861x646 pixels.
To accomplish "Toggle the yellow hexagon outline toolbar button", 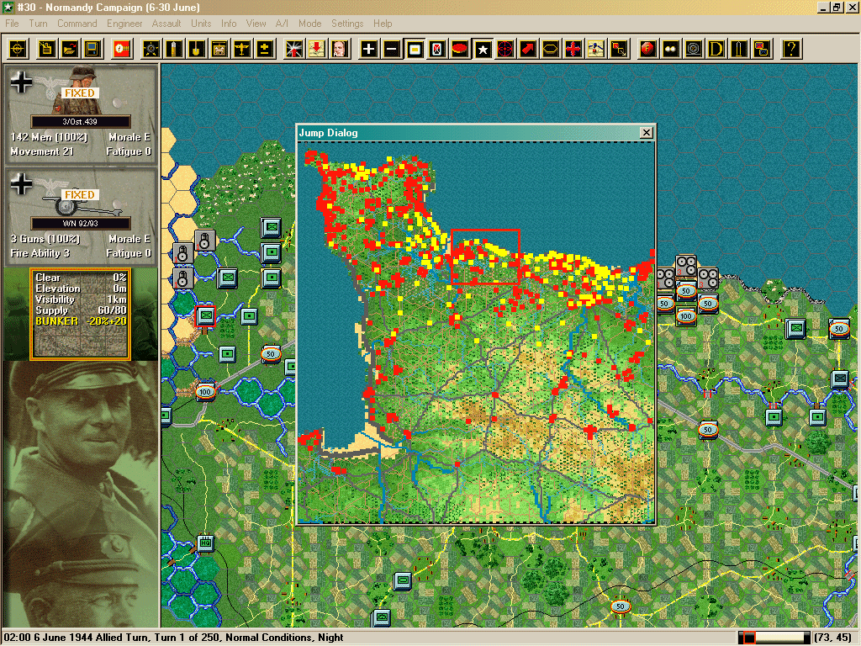I will click(x=550, y=49).
